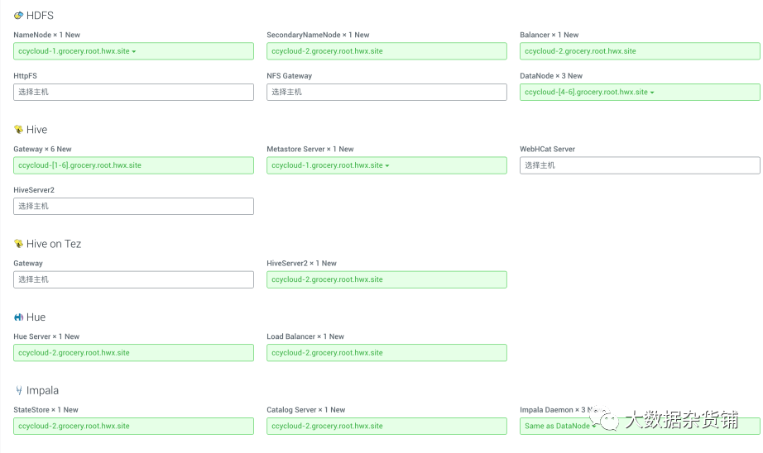This screenshot has height=453, width=763.
Task: Open the Impala Daemon Same as DataNode dropdown
Action: pyautogui.click(x=594, y=427)
